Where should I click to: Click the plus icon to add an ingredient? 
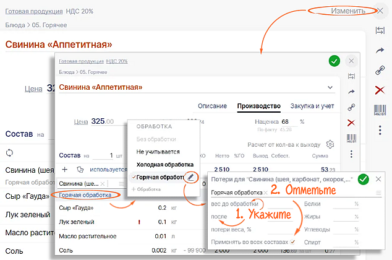[65, 168]
